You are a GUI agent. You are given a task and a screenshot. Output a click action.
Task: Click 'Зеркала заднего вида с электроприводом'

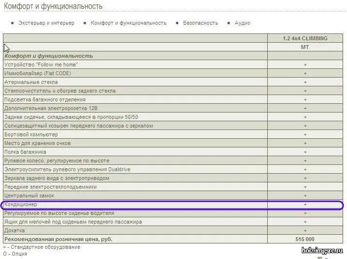pyautogui.click(x=57, y=178)
